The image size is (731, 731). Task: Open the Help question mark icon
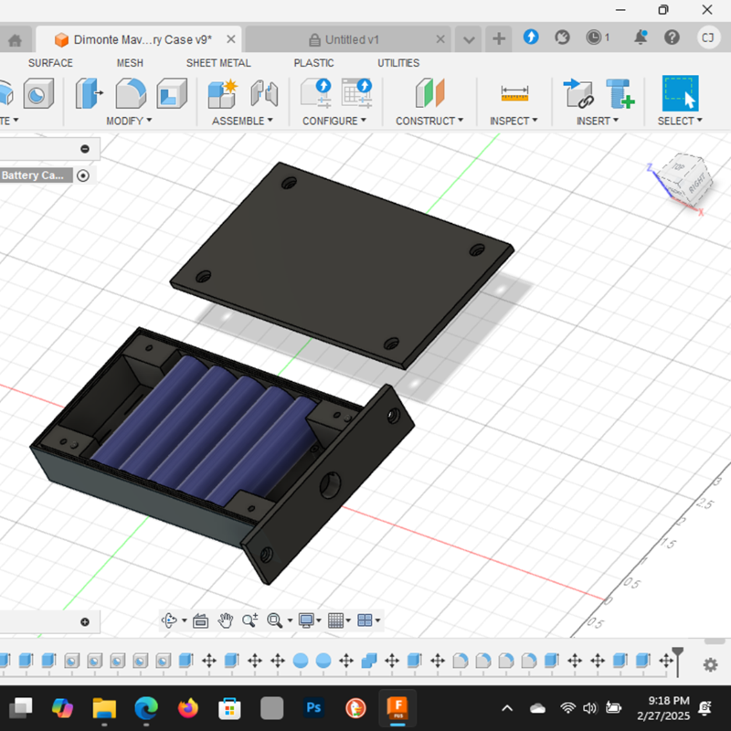672,37
